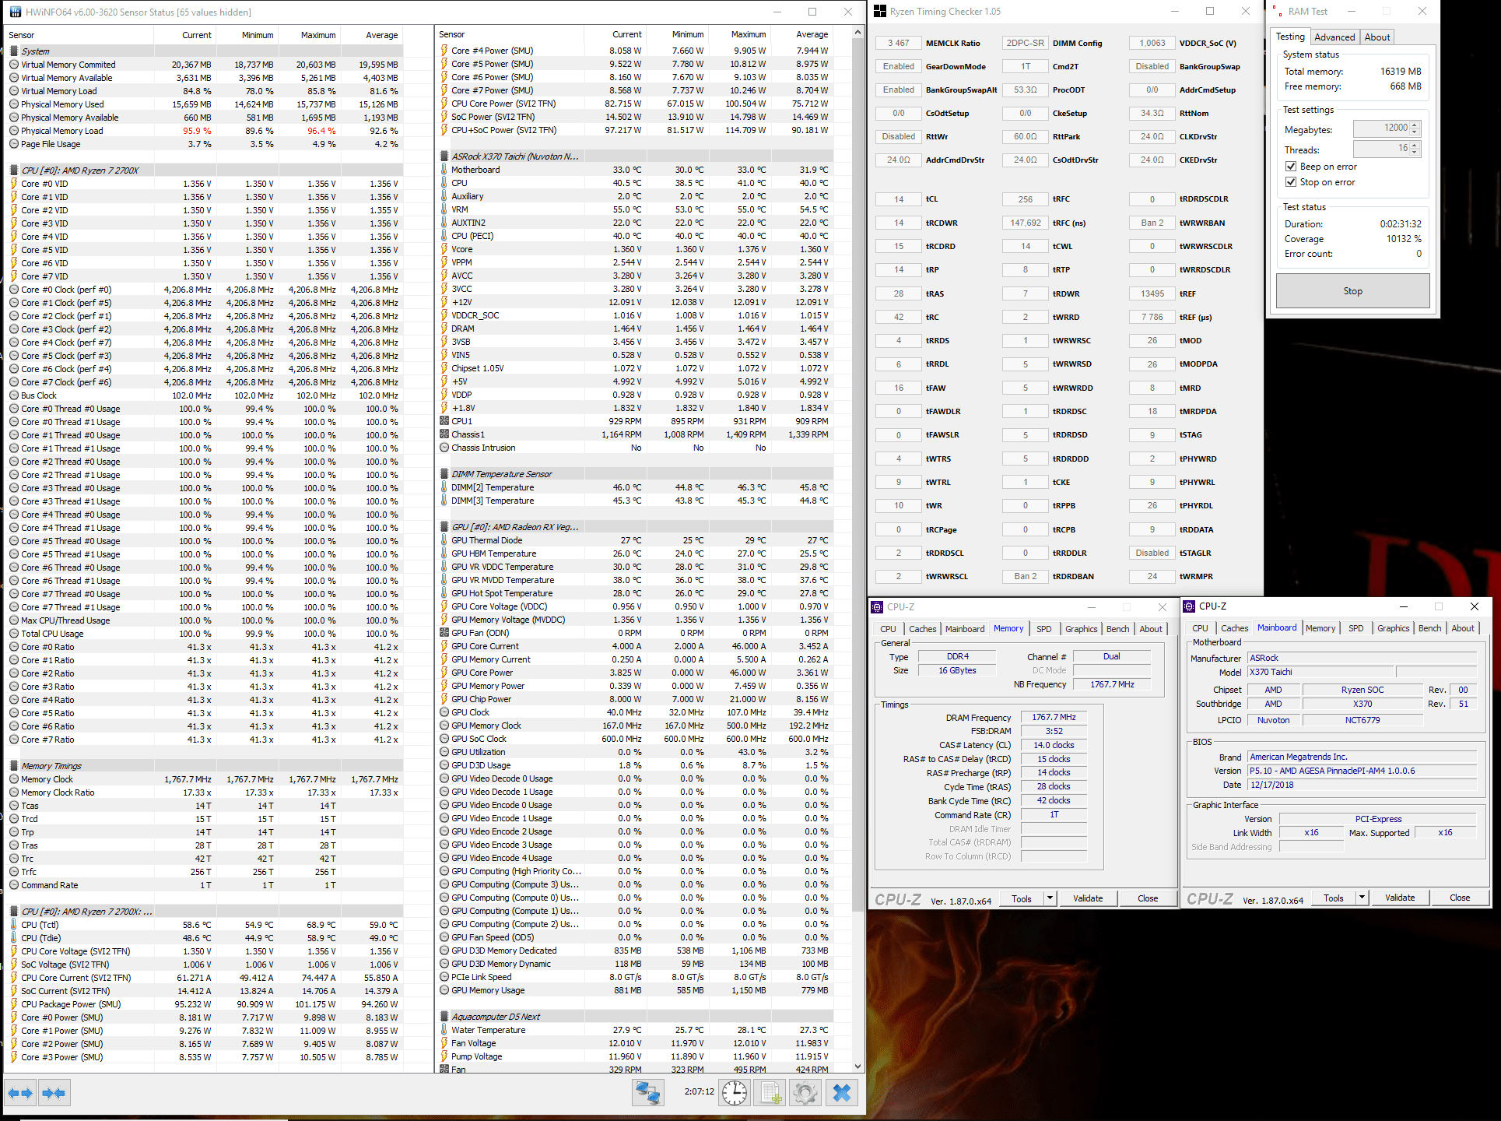The width and height of the screenshot is (1501, 1121).
Task: Open the Tools dropdown arrow in Mainboard CPU-Z
Action: 1362,898
